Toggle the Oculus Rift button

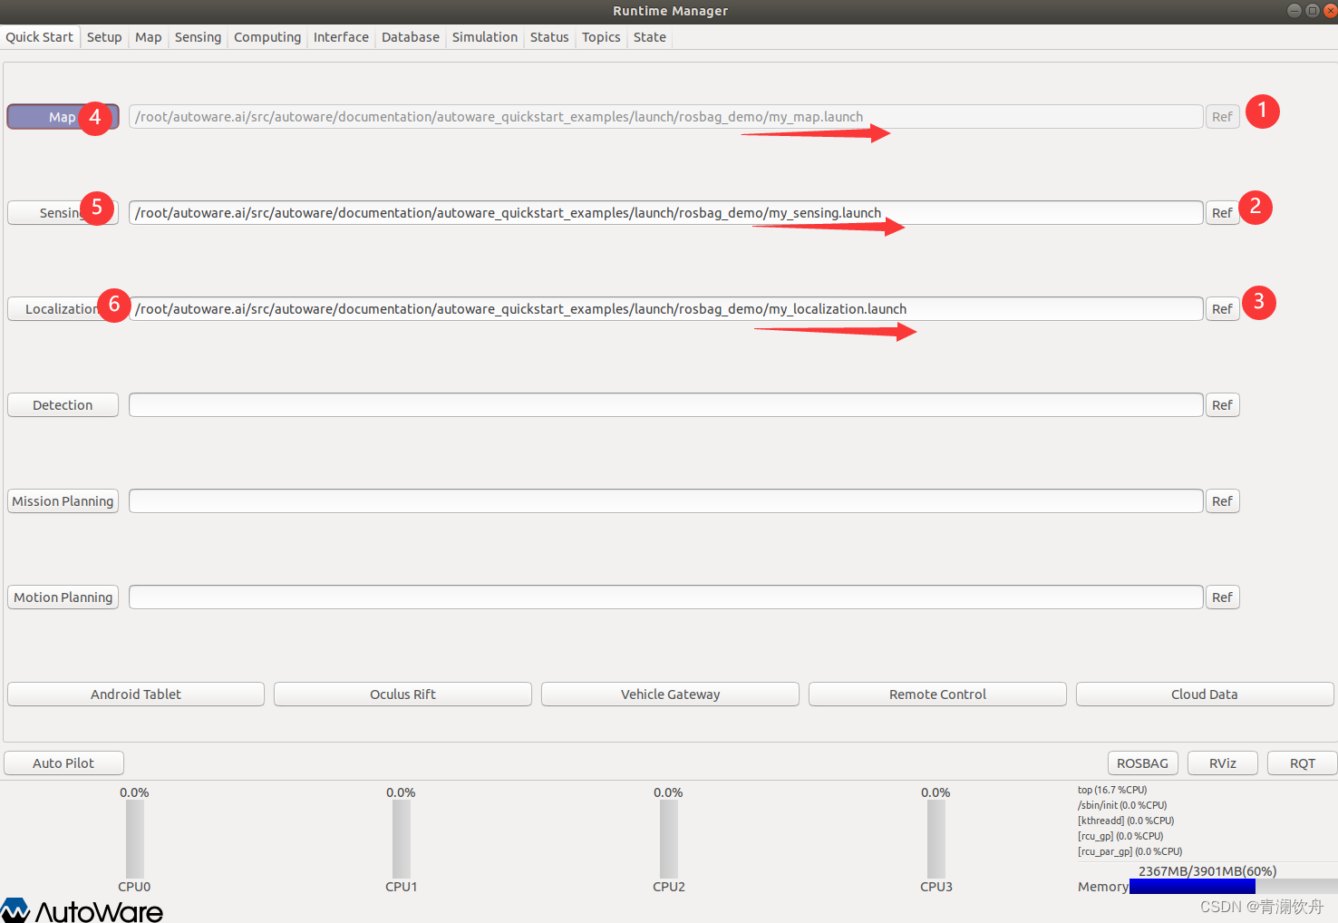pyautogui.click(x=402, y=695)
